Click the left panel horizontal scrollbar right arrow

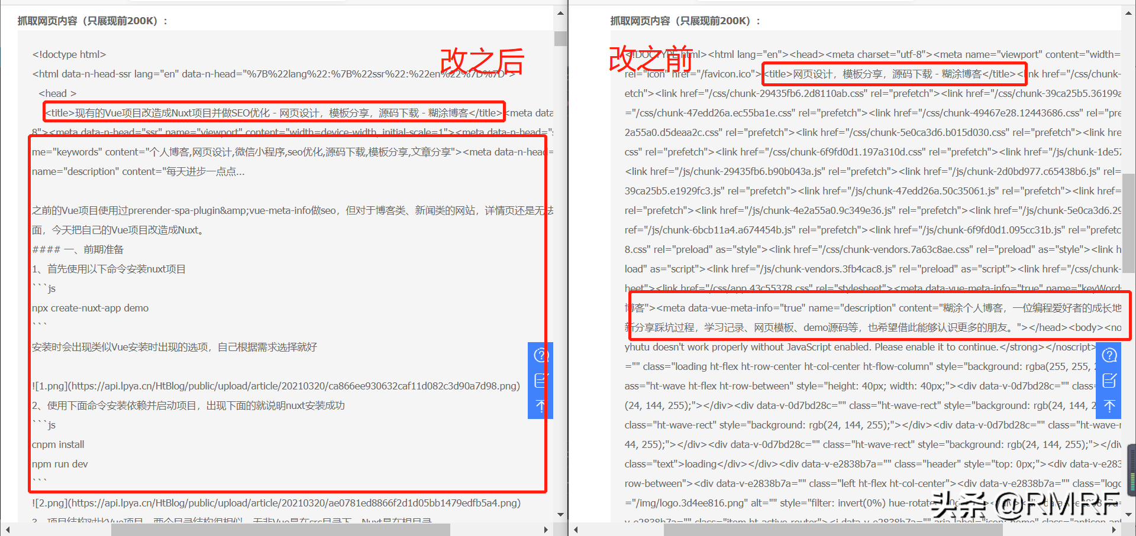(x=546, y=529)
